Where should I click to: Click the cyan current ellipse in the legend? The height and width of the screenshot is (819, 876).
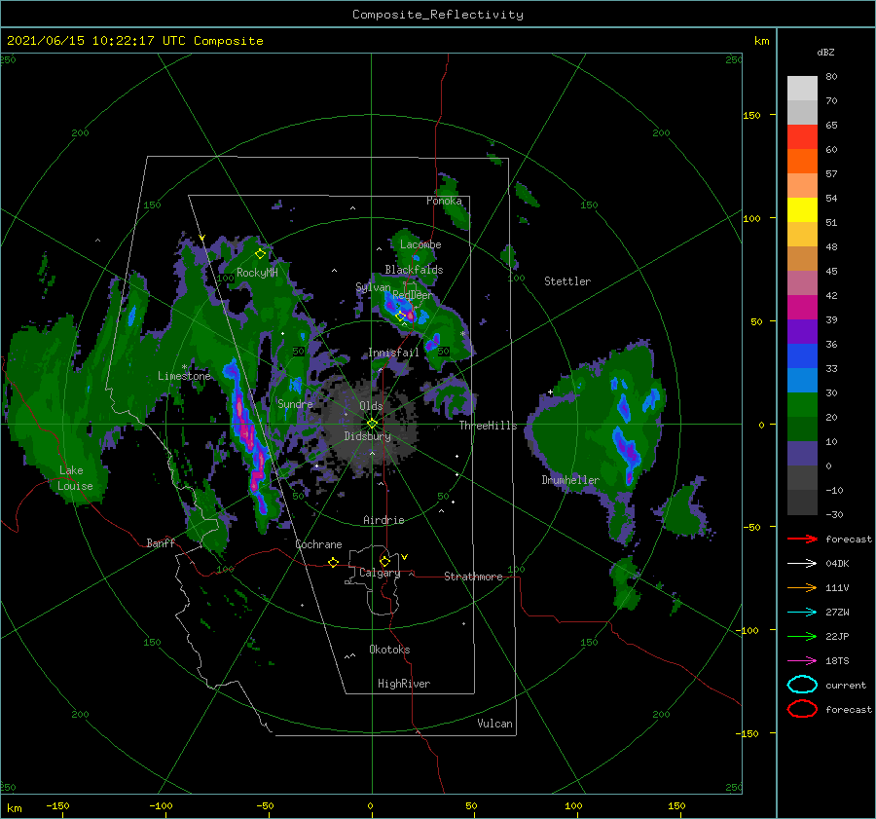point(802,685)
